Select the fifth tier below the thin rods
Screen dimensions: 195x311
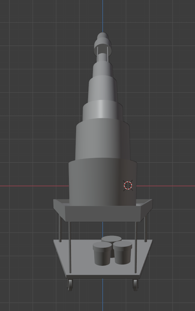[103, 69]
